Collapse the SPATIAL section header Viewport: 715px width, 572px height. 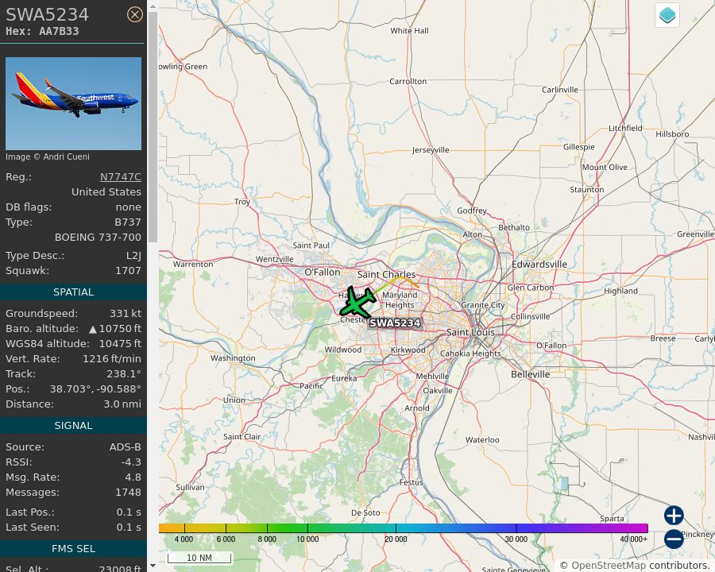73,292
